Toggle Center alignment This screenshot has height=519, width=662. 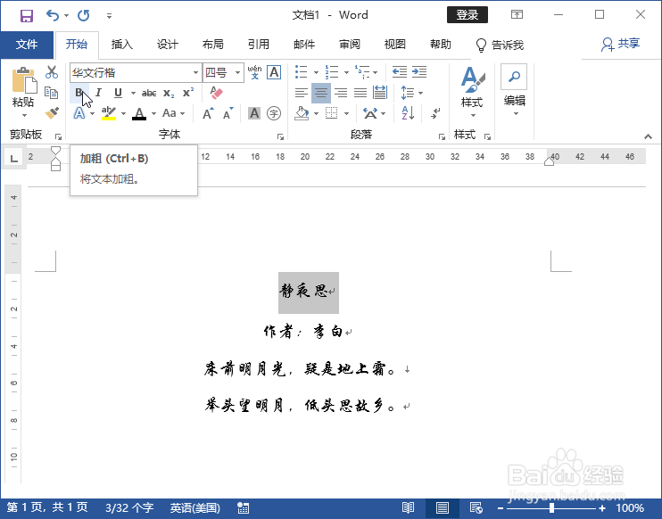[321, 93]
